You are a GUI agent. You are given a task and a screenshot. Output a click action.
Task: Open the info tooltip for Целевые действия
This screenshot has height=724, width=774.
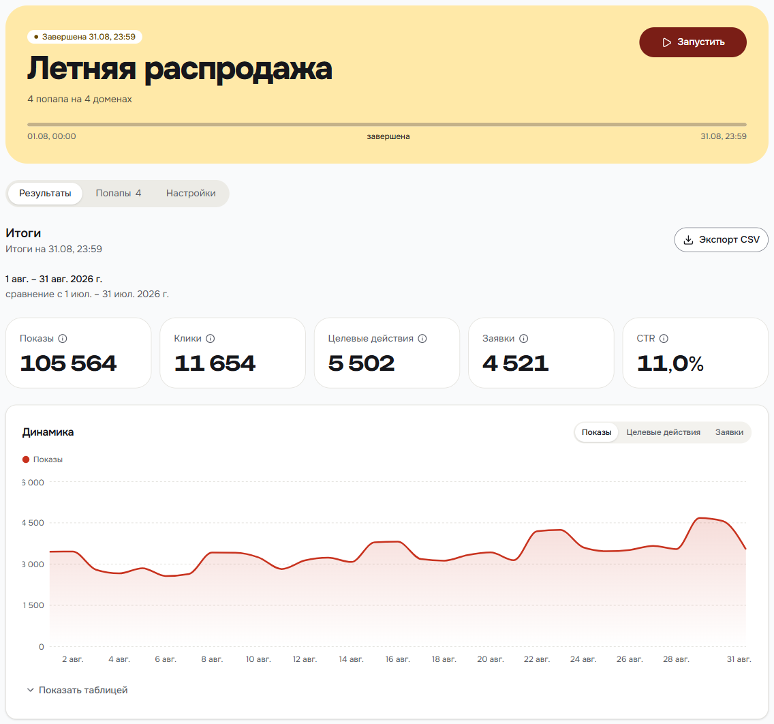pyautogui.click(x=422, y=339)
